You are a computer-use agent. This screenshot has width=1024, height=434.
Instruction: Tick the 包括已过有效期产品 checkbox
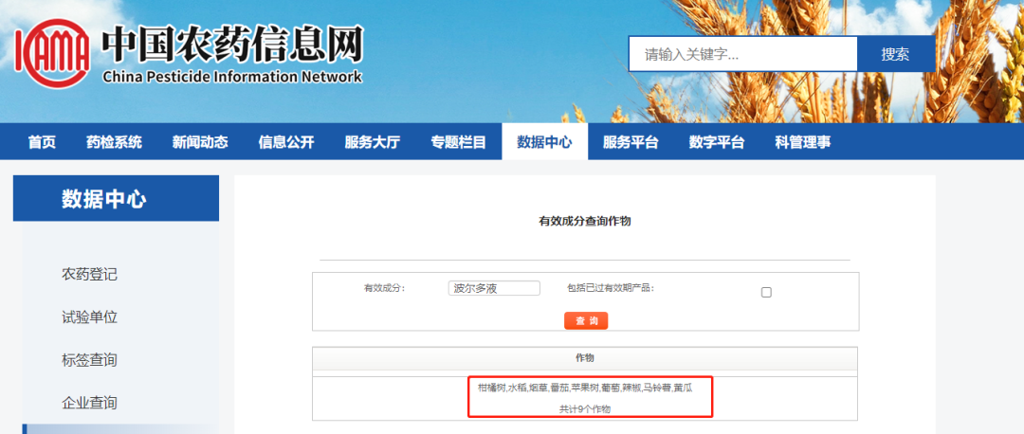[x=766, y=293]
